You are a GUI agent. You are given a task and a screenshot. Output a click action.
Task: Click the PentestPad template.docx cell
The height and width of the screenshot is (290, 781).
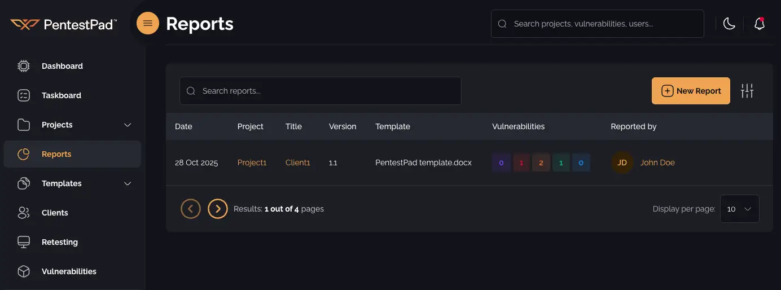(x=423, y=162)
